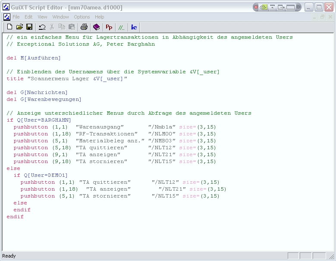The height and width of the screenshot is (261, 336).
Task: Click the "Warenausgang" pushbutton line
Action: pos(115,127)
